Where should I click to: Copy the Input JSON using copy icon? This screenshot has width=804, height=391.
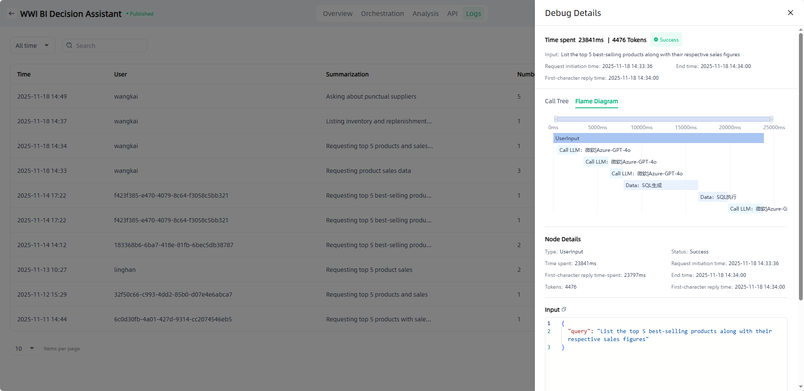[564, 309]
